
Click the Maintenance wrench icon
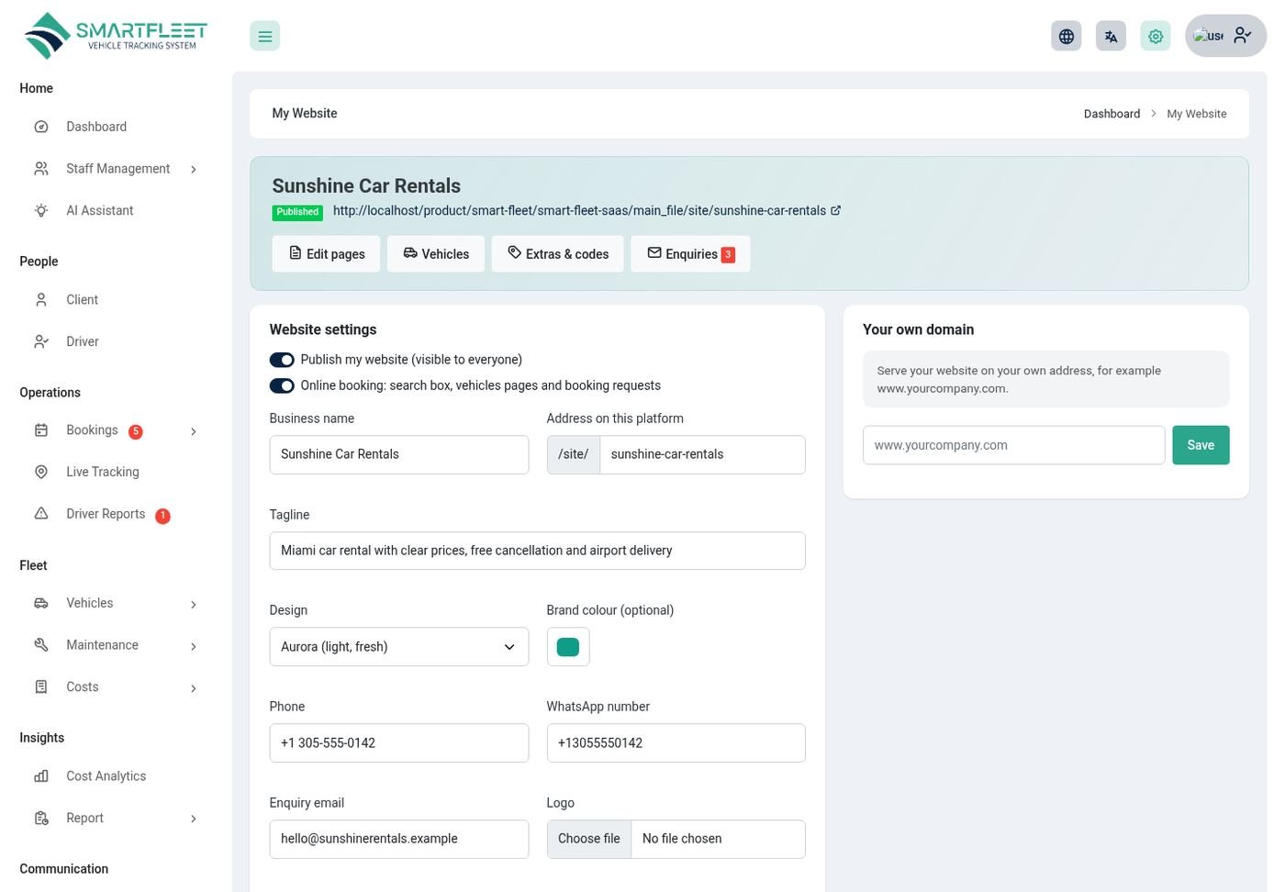[x=41, y=645]
